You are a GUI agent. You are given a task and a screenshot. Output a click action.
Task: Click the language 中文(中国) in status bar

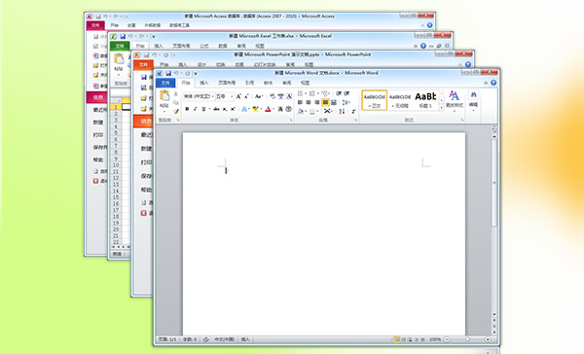coord(224,339)
